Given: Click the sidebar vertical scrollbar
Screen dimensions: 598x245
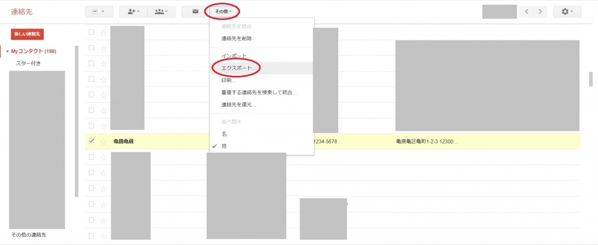Looking at the screenshot, I should (77, 117).
